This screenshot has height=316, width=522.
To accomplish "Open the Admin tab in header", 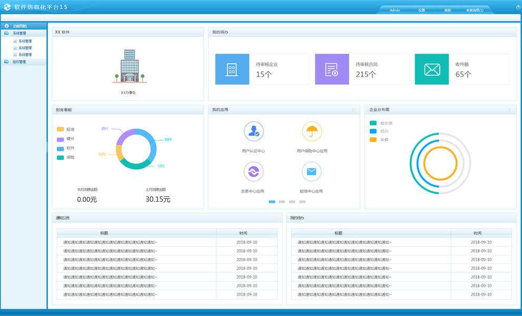I will pyautogui.click(x=395, y=11).
